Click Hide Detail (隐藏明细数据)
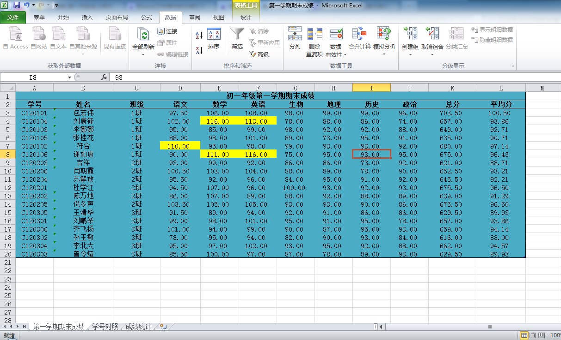This screenshot has height=340, width=561. [492, 40]
